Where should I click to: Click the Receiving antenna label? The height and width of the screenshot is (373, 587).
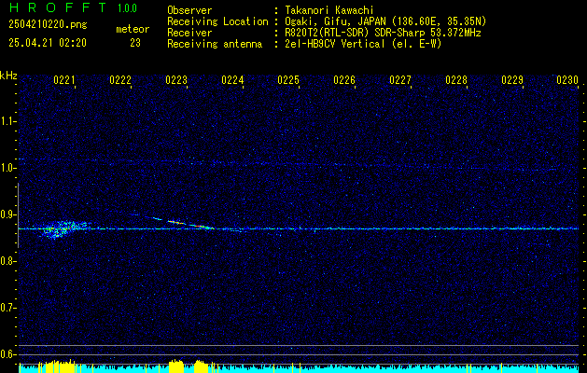point(215,44)
